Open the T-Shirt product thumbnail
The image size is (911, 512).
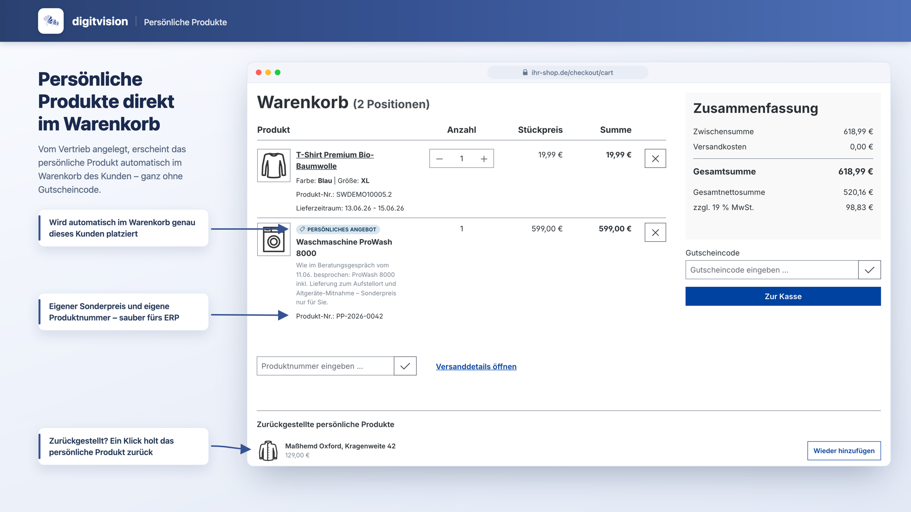(x=274, y=165)
